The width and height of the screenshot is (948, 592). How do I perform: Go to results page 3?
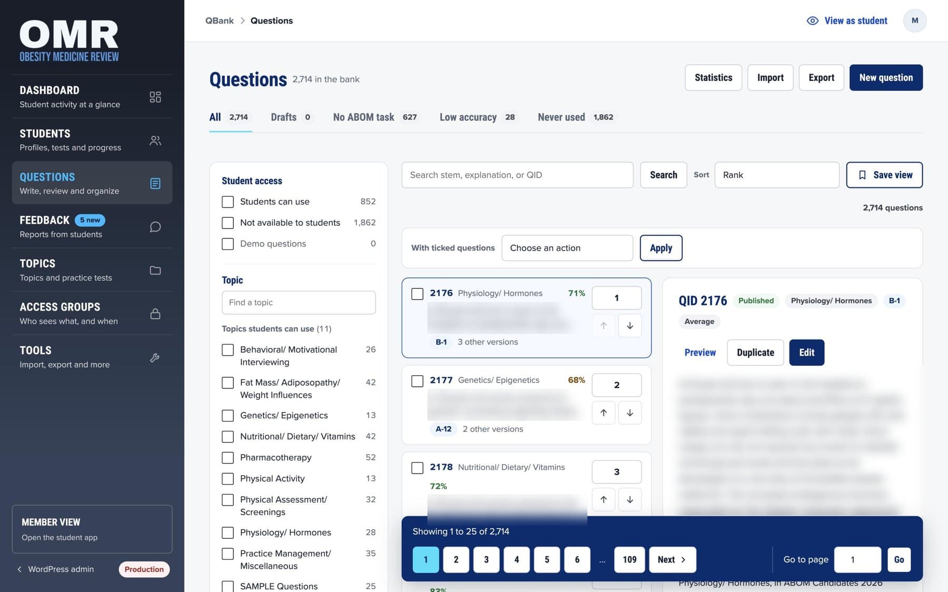coord(486,559)
